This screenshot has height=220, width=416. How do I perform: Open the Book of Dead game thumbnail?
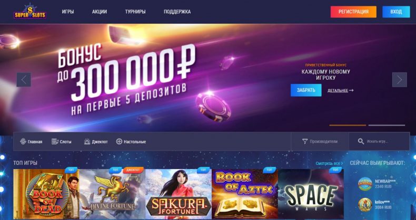[x=46, y=194]
